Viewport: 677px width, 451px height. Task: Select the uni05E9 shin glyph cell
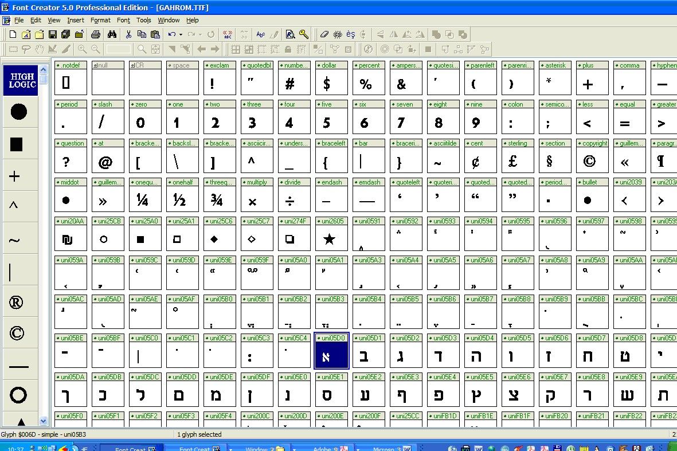tap(630, 390)
